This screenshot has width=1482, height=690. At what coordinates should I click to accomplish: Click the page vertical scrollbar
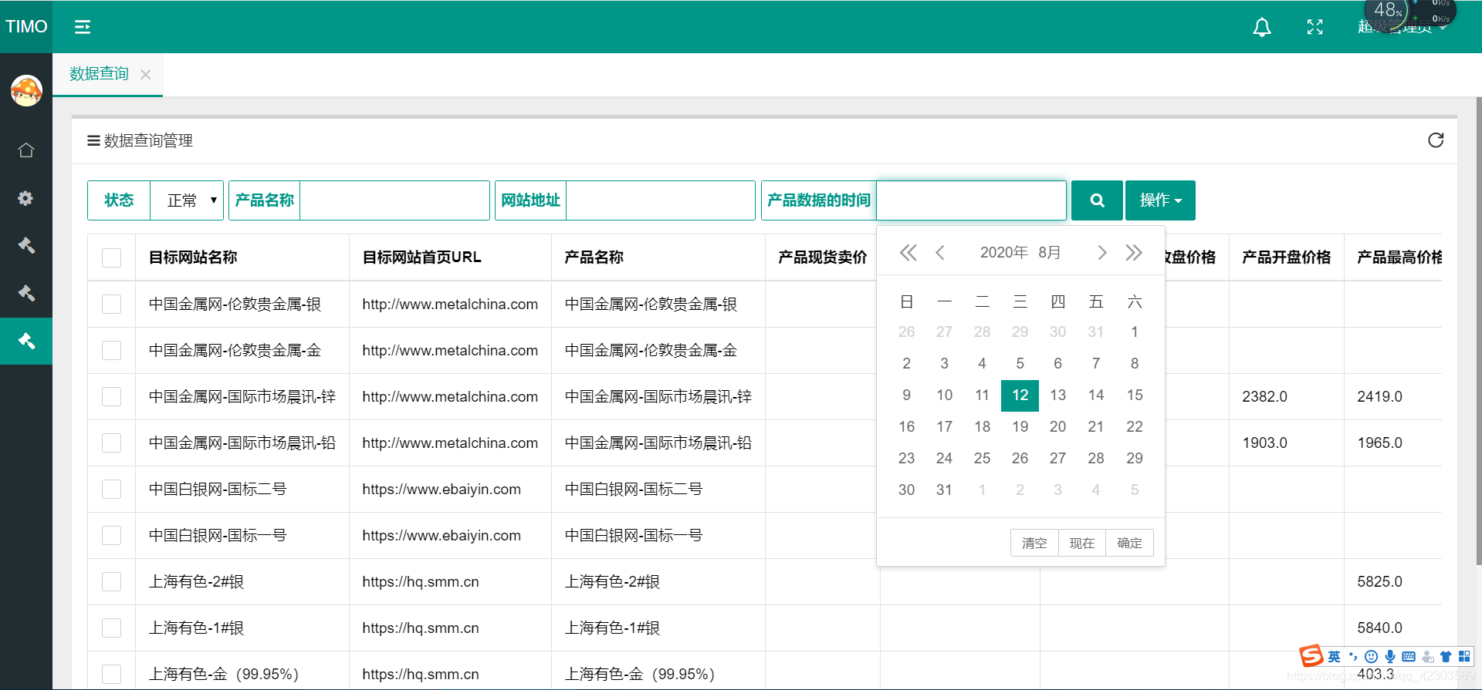pyautogui.click(x=1478, y=332)
